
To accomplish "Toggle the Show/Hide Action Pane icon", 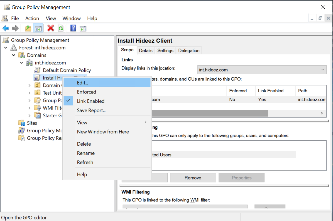I will click(x=83, y=28).
